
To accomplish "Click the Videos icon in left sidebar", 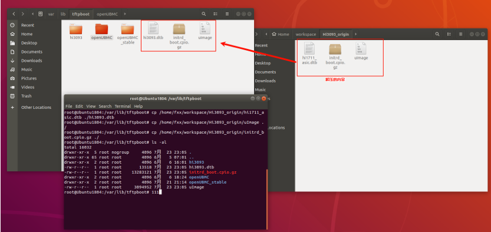I will pos(12,87).
